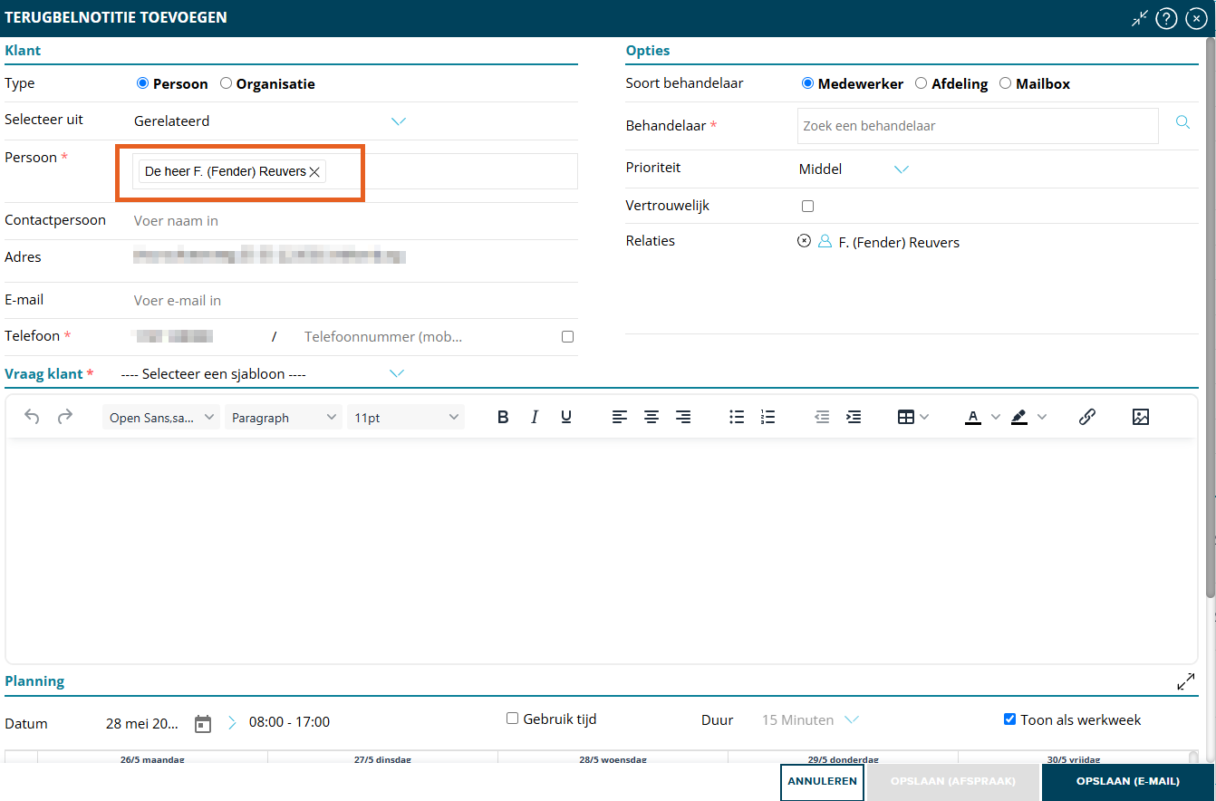The width and height of the screenshot is (1216, 801).
Task: Tick the Vertrouwelijk checkbox
Action: click(808, 206)
